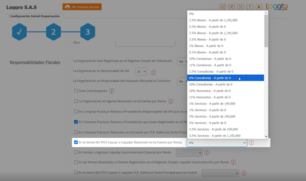This screenshot has height=181, width=306.
Task: Click scroll up arrow of dropdown list
Action: pyautogui.click(x=266, y=13)
